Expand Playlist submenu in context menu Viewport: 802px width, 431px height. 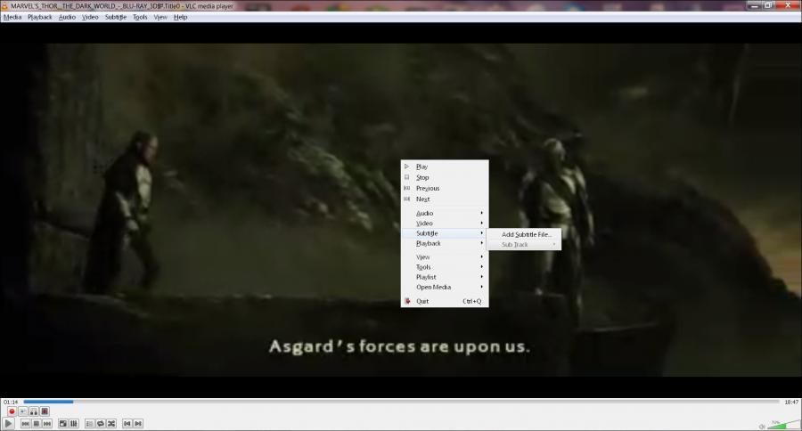tap(445, 277)
